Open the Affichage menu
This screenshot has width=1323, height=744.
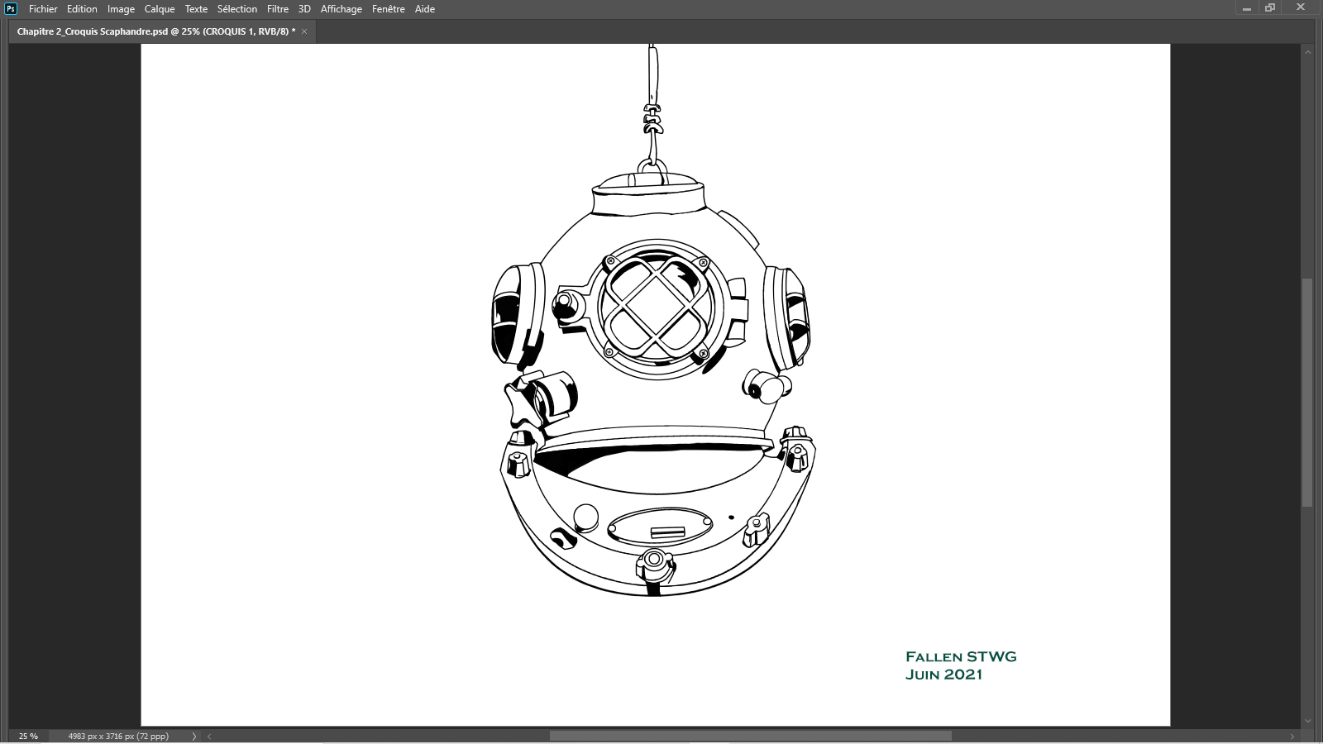pyautogui.click(x=341, y=9)
